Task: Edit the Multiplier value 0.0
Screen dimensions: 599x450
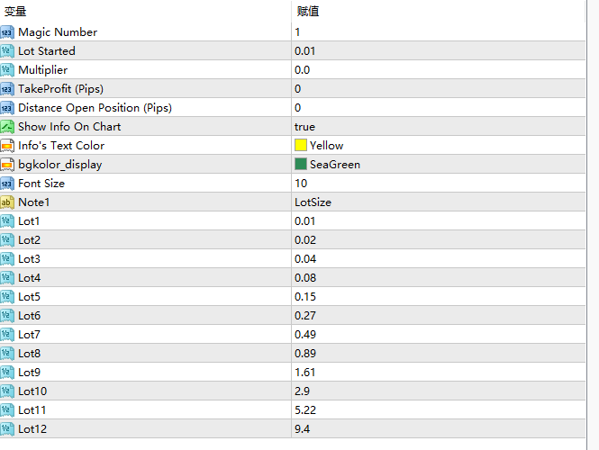Action: click(x=303, y=70)
